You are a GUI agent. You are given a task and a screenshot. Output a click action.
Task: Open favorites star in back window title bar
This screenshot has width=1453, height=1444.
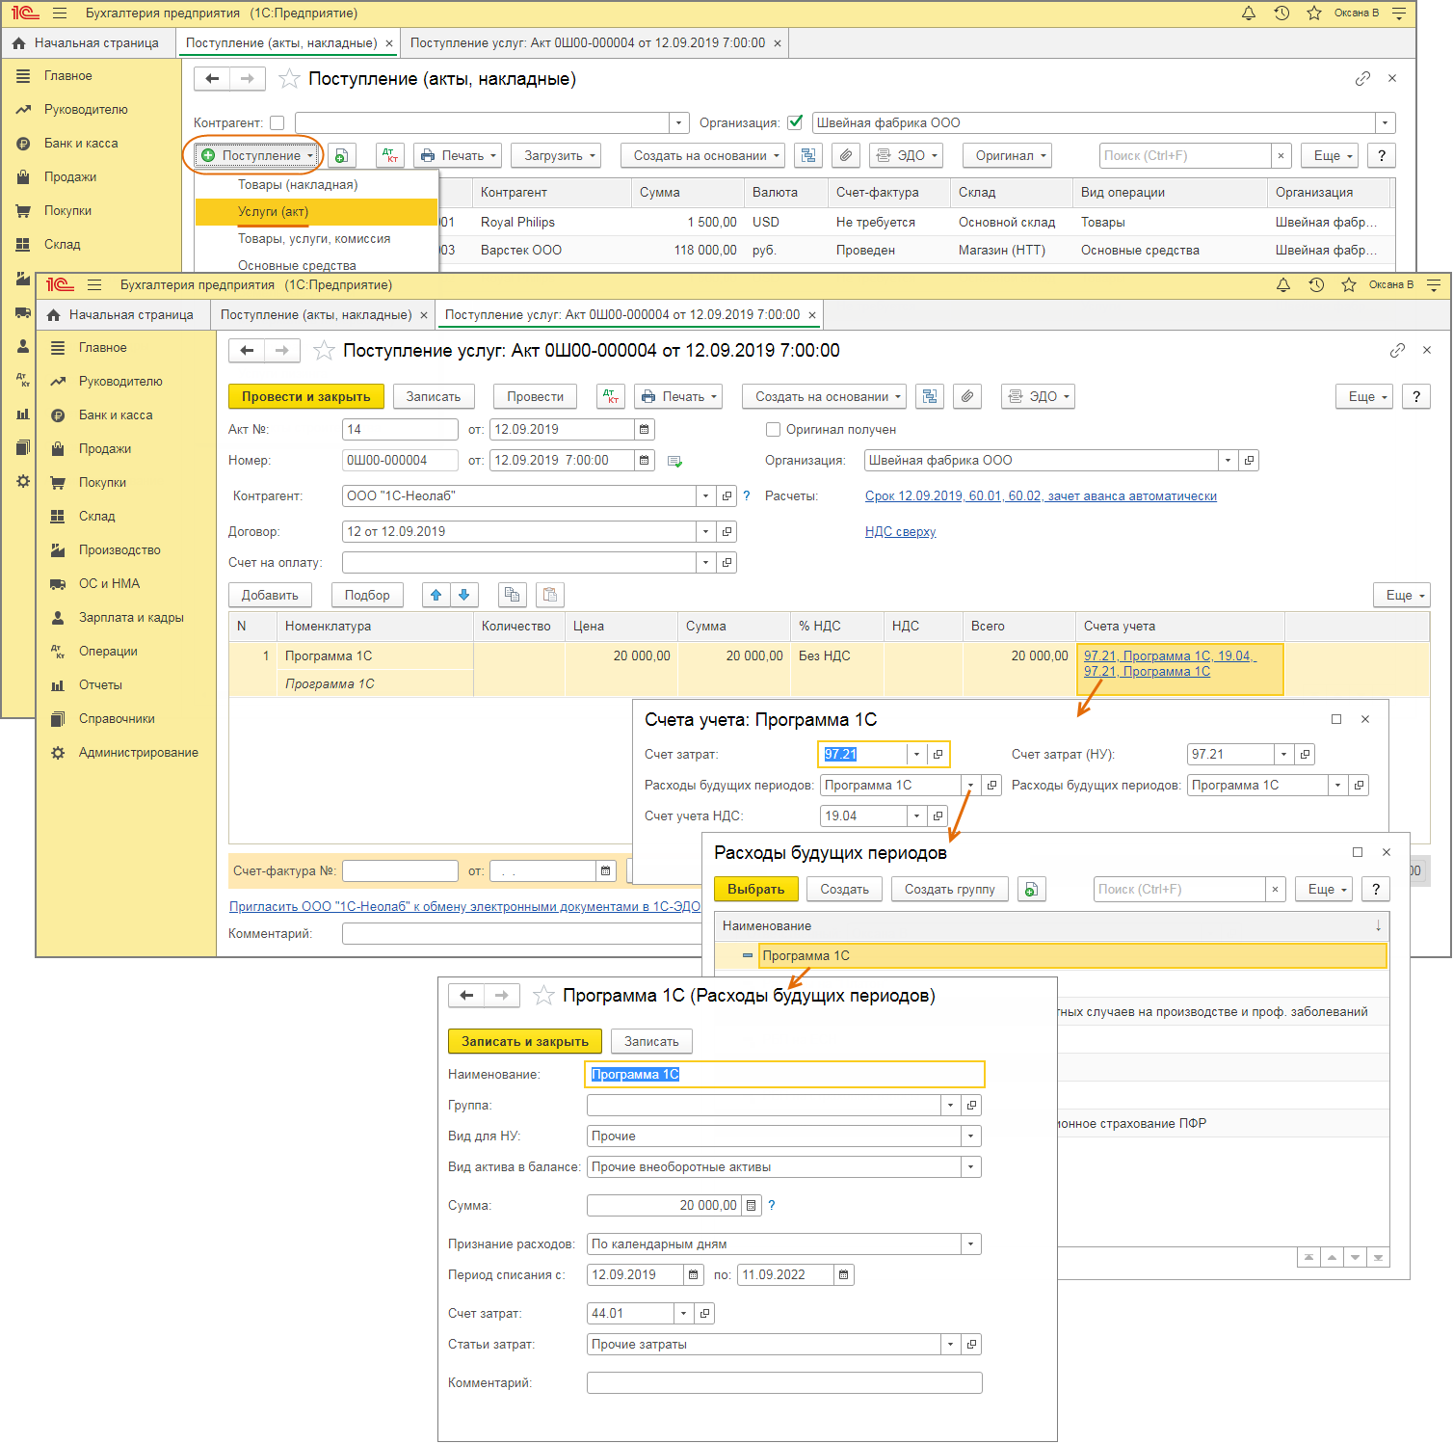click(x=1314, y=13)
